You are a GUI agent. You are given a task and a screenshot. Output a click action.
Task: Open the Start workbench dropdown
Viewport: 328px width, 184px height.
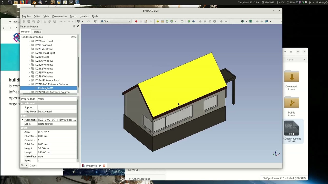[x=116, y=21]
